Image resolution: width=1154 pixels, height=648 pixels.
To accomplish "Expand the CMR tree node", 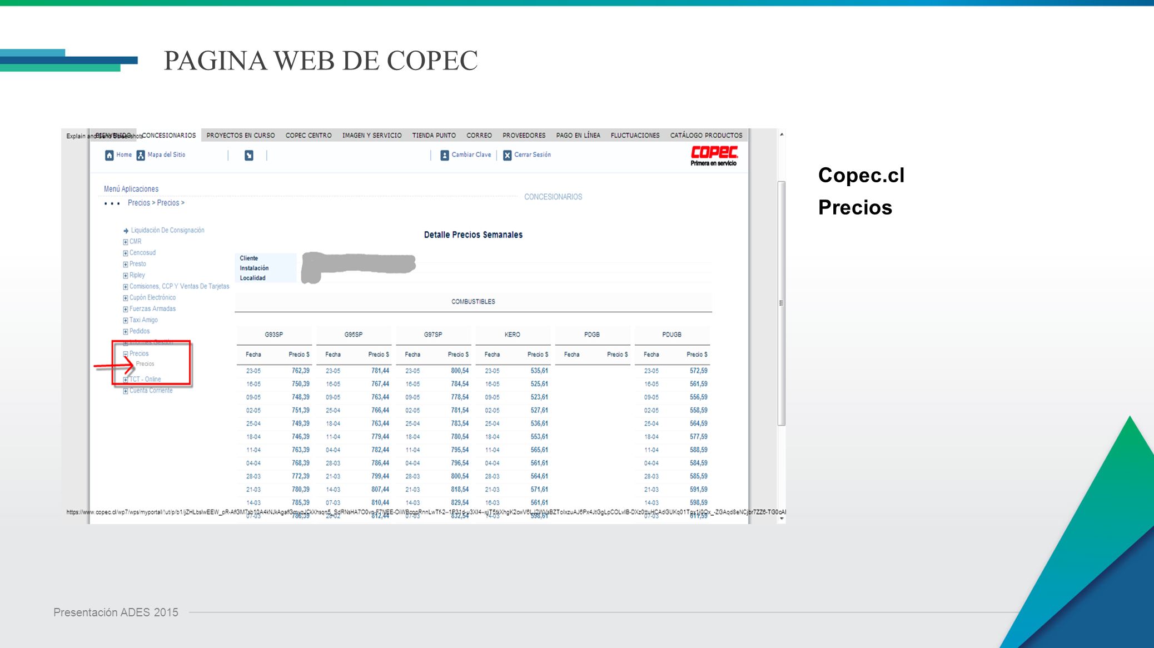I will pos(126,242).
